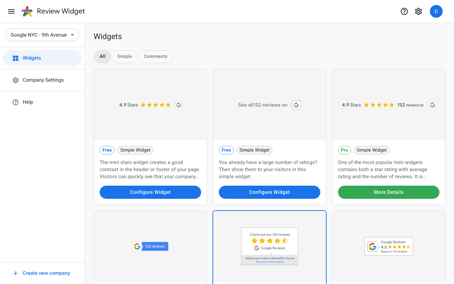Switch to the Simple filter tab
The width and height of the screenshot is (454, 284).
click(125, 56)
